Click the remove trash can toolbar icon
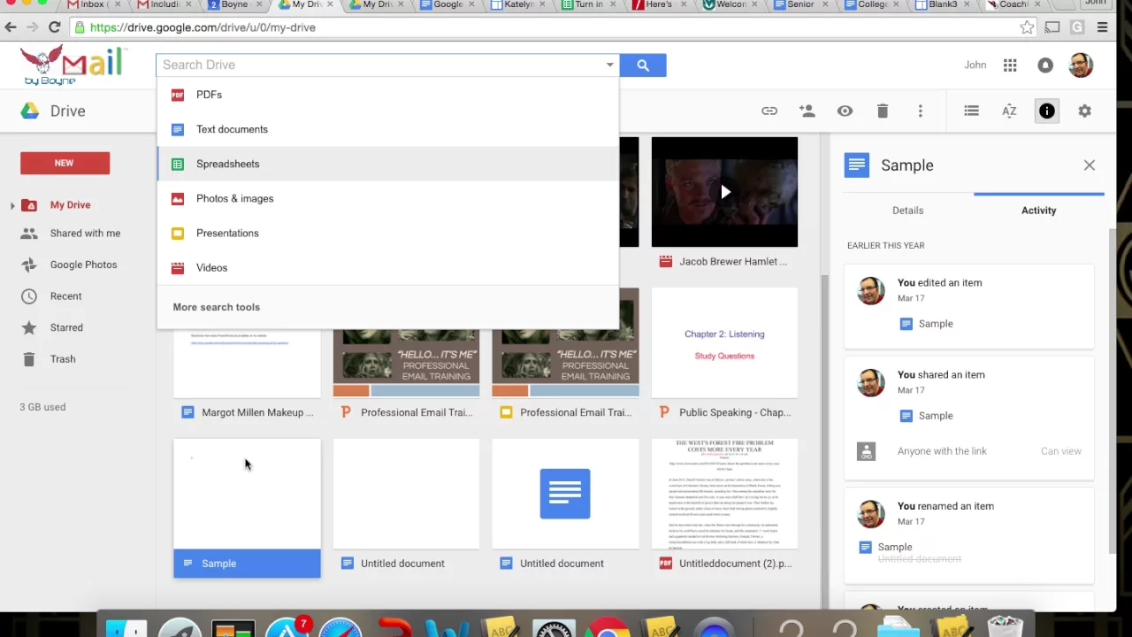This screenshot has width=1132, height=637. coord(882,111)
